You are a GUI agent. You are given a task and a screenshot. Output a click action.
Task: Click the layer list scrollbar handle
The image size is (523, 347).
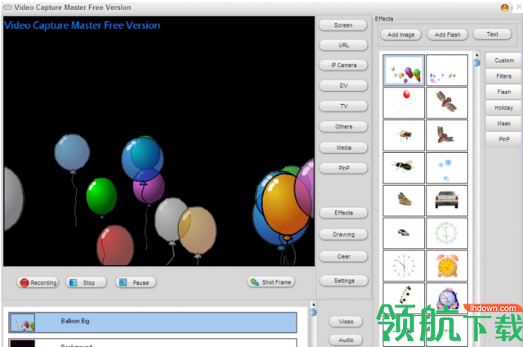coord(313,313)
